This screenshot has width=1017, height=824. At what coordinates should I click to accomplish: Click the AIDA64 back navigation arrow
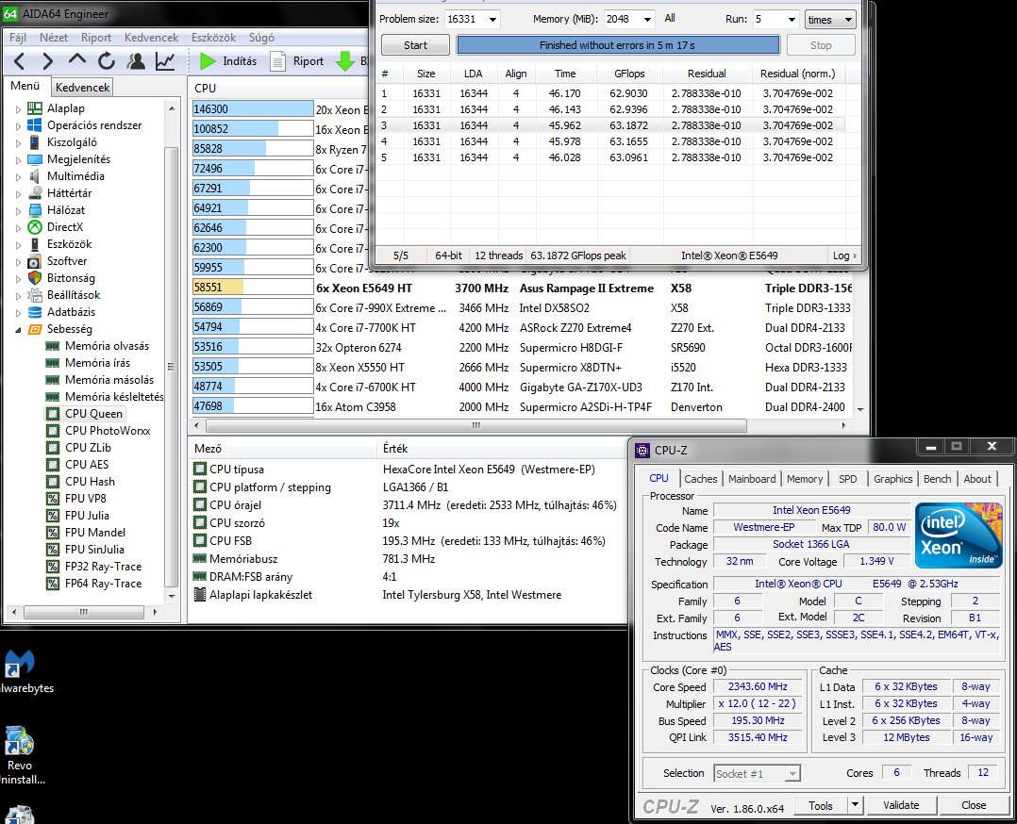pyautogui.click(x=20, y=61)
